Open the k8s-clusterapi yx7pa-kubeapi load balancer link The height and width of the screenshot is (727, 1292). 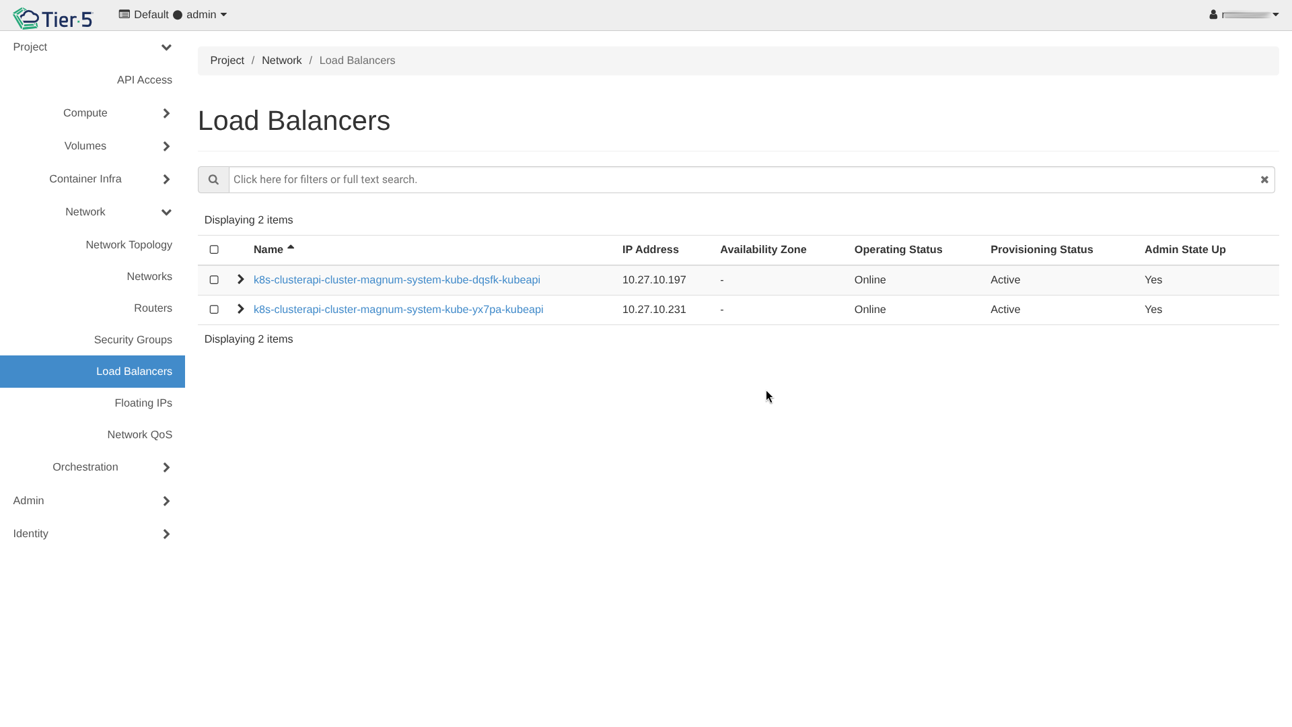pyautogui.click(x=398, y=310)
